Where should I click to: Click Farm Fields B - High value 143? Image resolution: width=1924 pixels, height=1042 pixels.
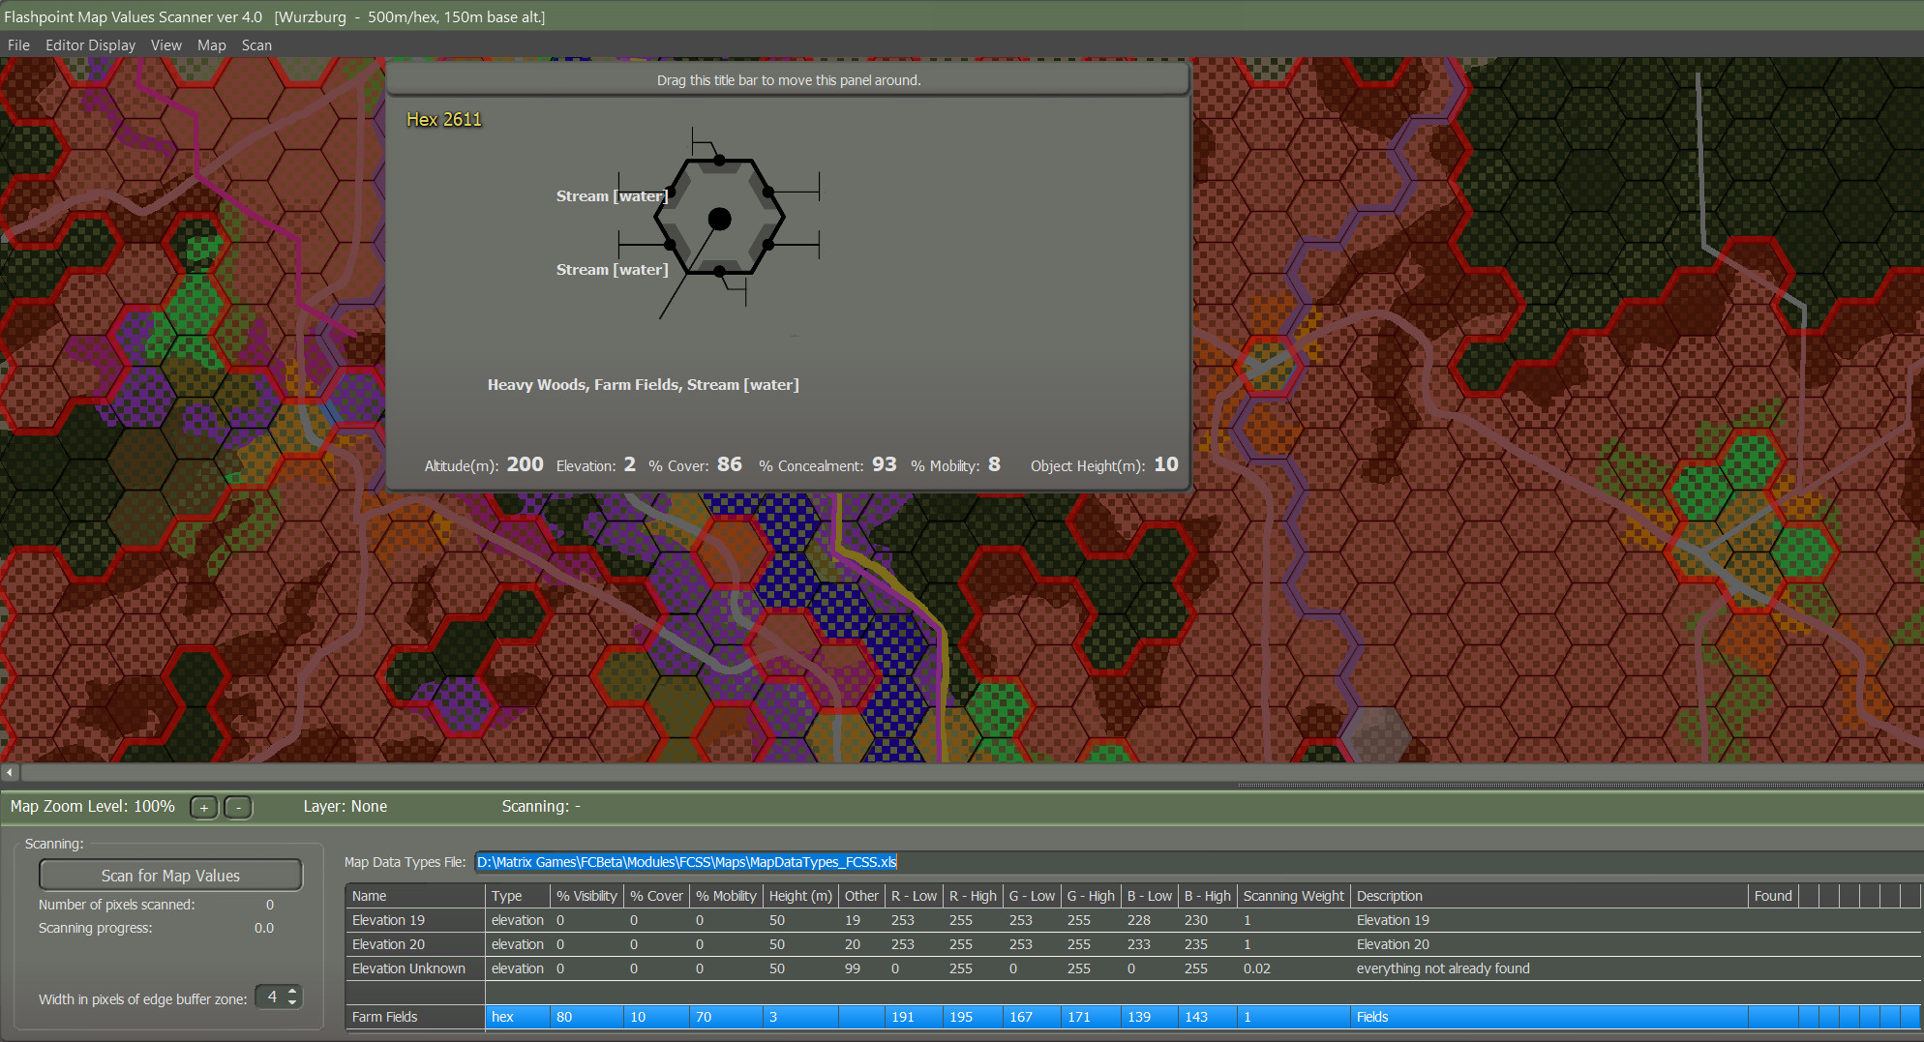click(x=1207, y=1017)
